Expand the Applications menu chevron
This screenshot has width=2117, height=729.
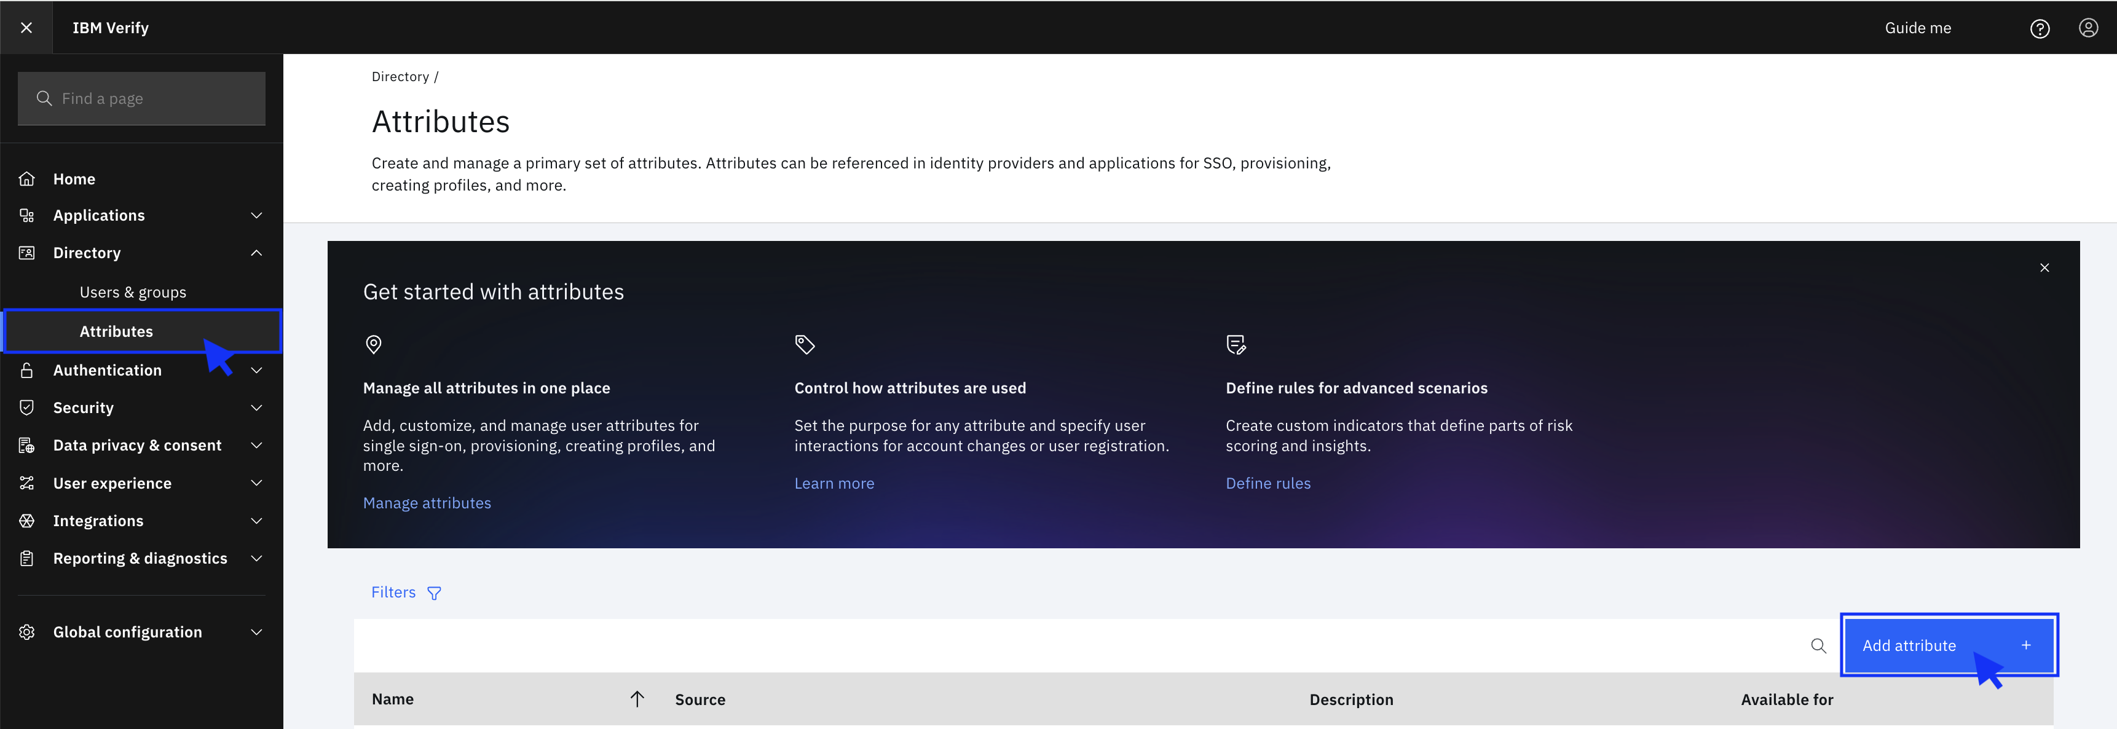point(256,215)
